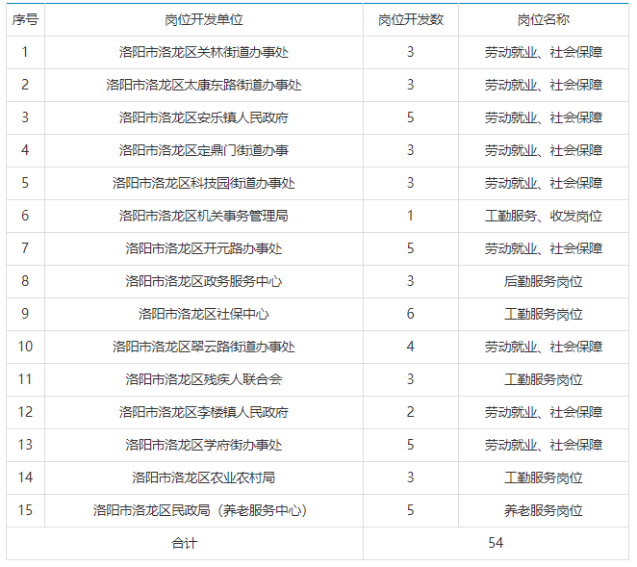The image size is (637, 567).
Task: Click 序号 12 in the first column
Action: [x=25, y=412]
